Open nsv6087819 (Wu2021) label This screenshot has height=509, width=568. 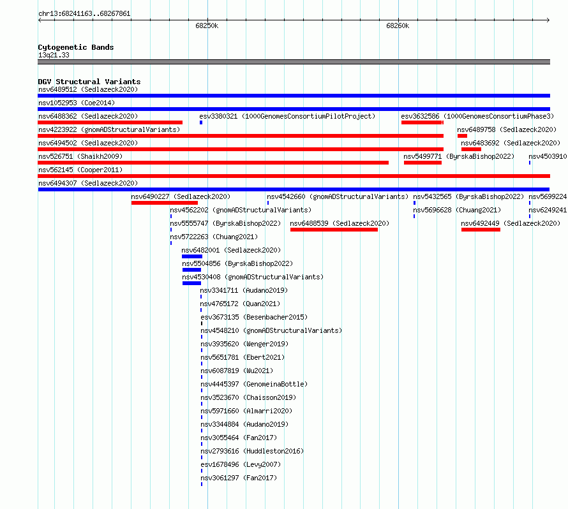tap(237, 371)
